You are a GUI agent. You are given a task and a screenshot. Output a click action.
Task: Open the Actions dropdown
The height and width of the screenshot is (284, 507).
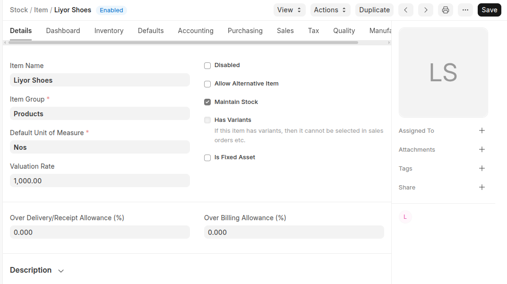point(330,10)
